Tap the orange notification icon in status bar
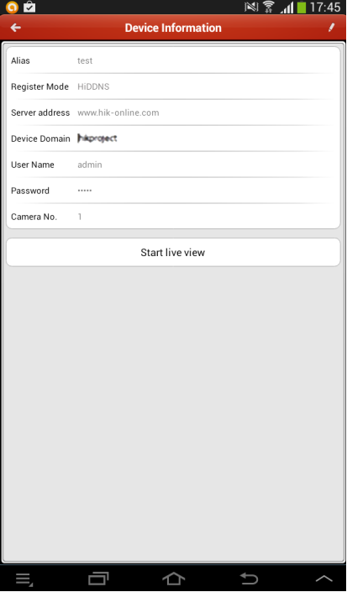 [x=12, y=7]
